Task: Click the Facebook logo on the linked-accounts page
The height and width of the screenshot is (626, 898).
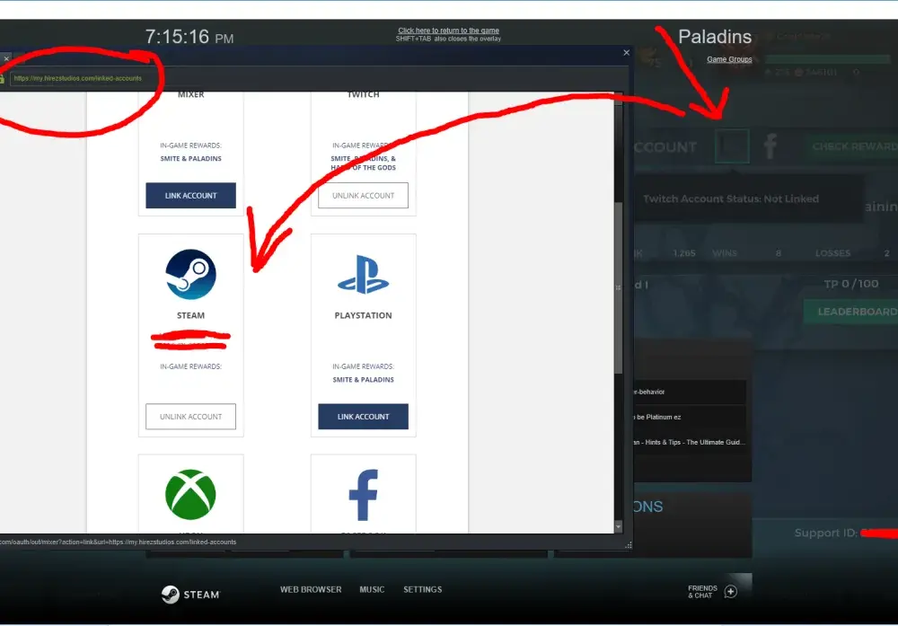Action: (x=364, y=495)
